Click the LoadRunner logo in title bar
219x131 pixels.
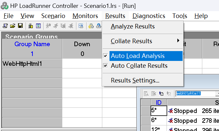click(x=5, y=6)
